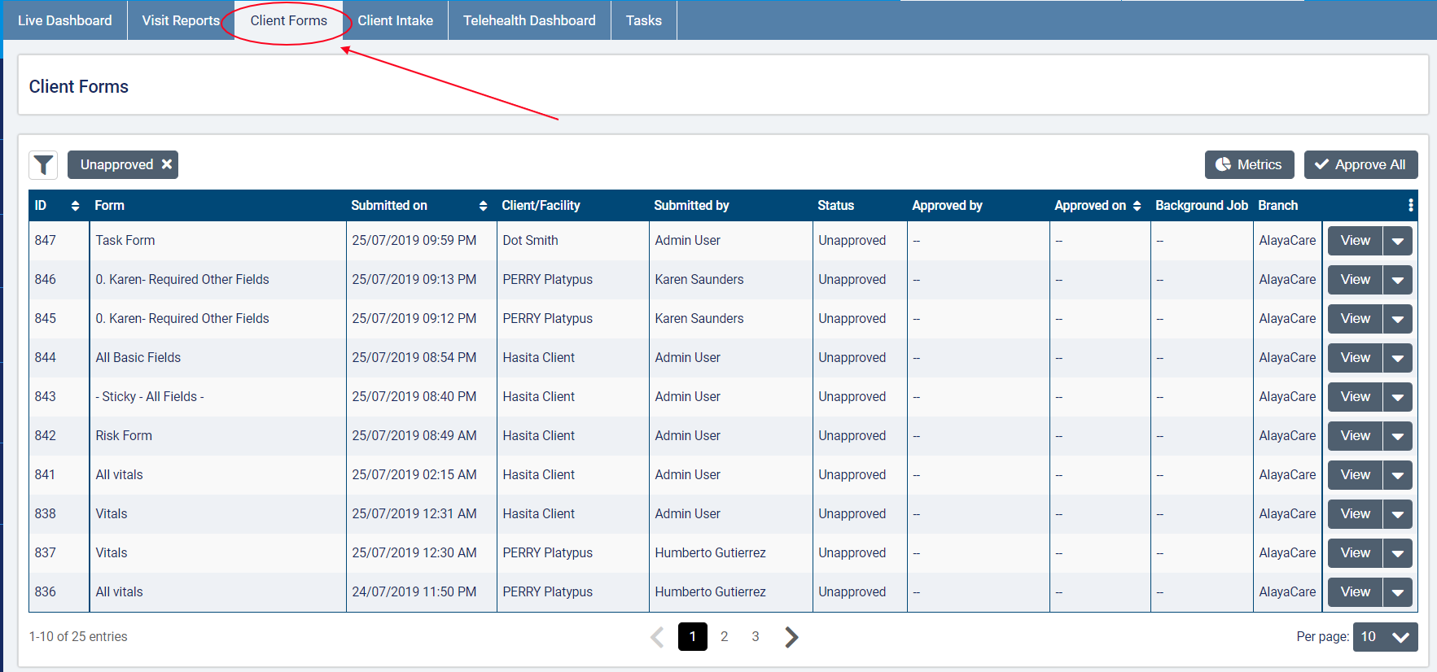View the Task Form submission 847
The image size is (1437, 672).
1355,241
